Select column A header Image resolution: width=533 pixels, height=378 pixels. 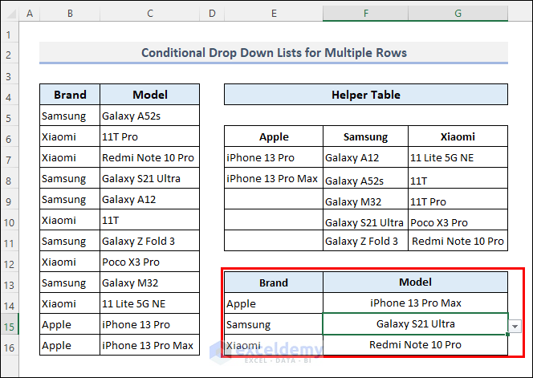tap(30, 14)
